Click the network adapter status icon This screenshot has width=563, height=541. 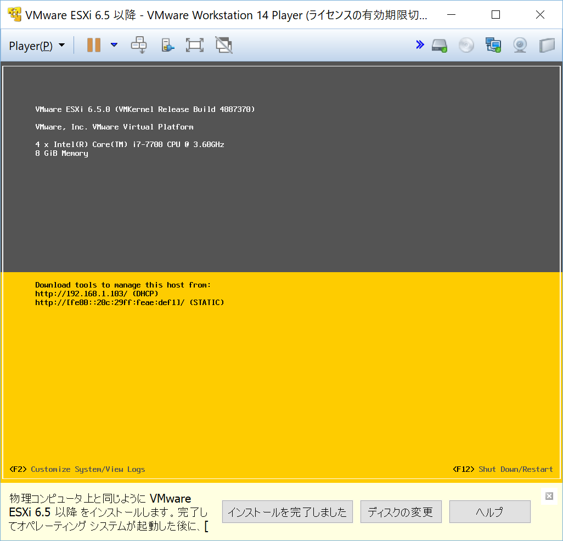coord(493,45)
